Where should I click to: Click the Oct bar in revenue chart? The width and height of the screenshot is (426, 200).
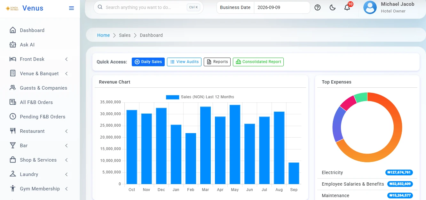click(x=132, y=147)
